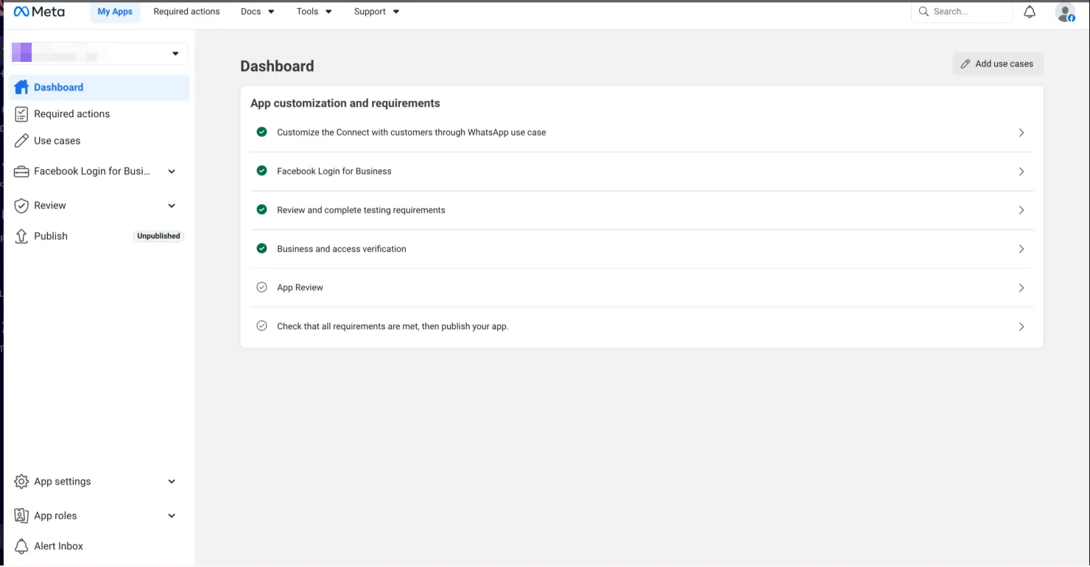
Task: Click green check beside Business and access verification
Action: click(261, 249)
